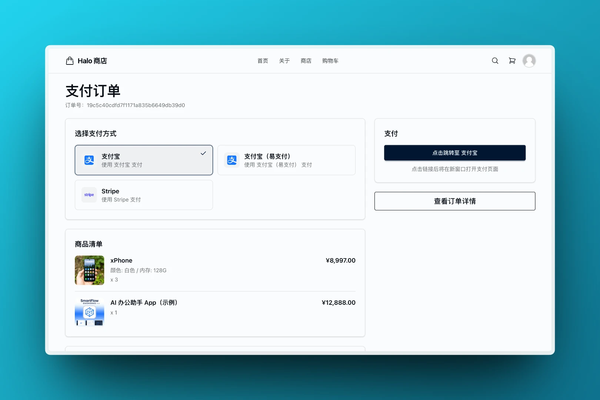
Task: Click the Halo shopping bag logo icon
Action: [70, 61]
